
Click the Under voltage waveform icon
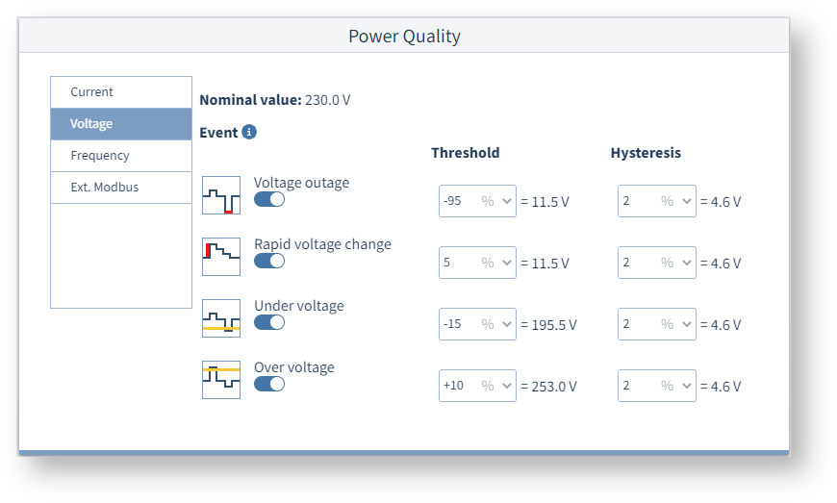220,318
